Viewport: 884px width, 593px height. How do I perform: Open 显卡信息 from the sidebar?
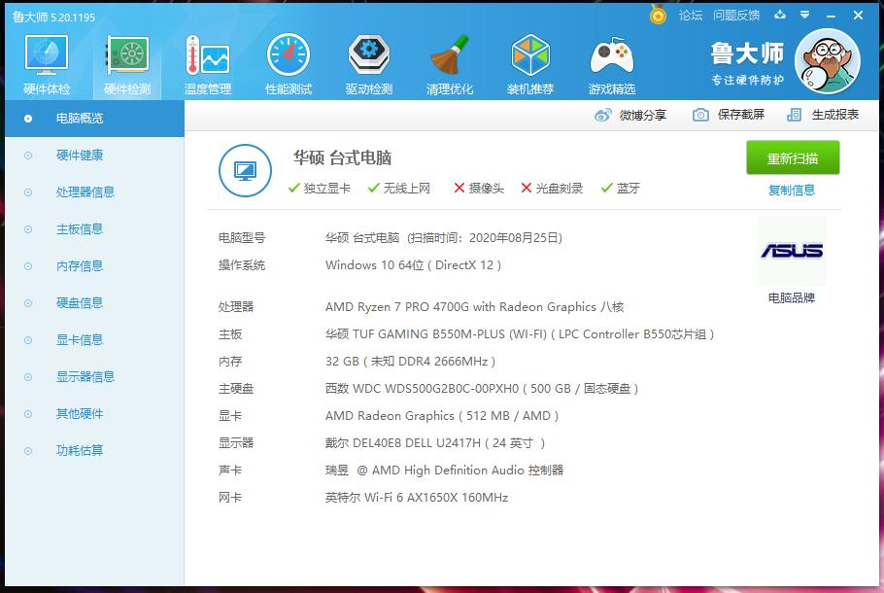82,339
